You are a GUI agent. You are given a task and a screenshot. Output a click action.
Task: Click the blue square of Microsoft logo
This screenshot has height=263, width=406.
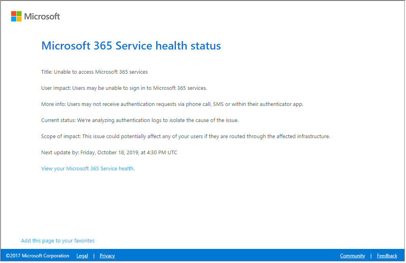coord(13,19)
